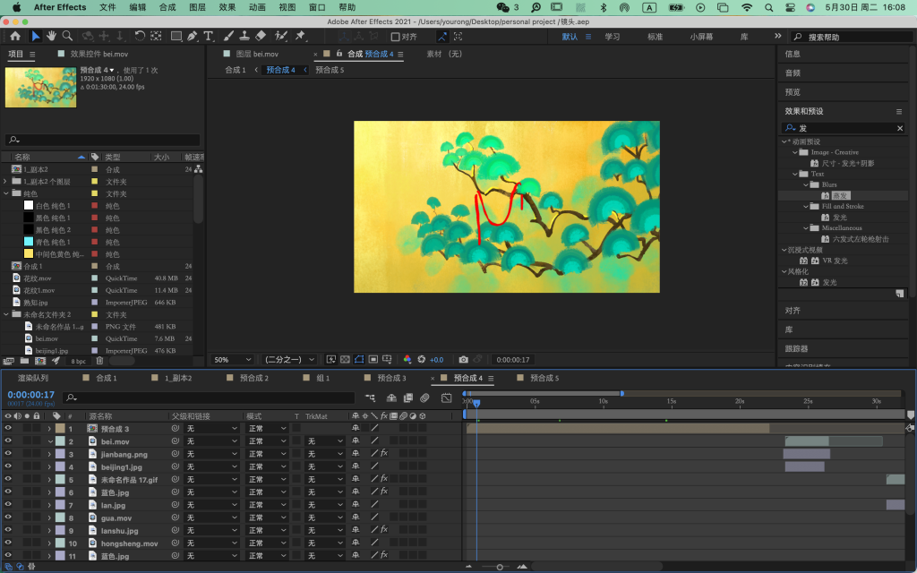Open the 图层 menu in menu bar
The height and width of the screenshot is (573, 917).
coord(197,7)
